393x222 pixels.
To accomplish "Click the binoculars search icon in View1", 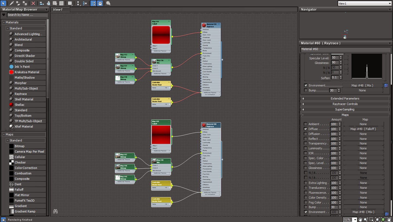I will 55,211.
